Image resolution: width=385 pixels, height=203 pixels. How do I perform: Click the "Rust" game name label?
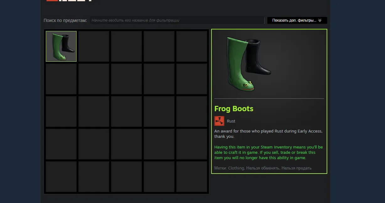tap(231, 121)
